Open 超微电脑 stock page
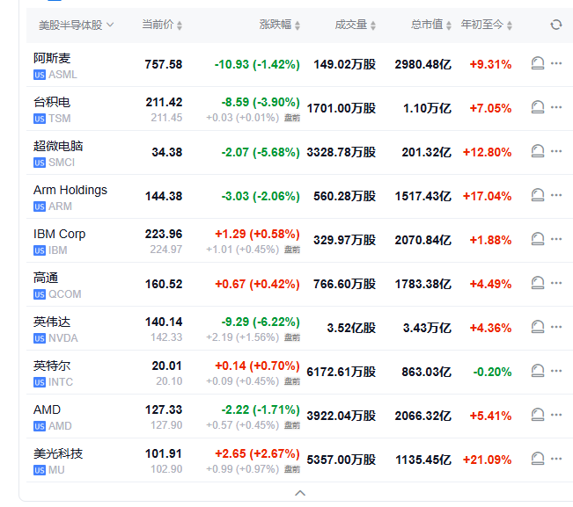This screenshot has width=573, height=507. (x=58, y=146)
